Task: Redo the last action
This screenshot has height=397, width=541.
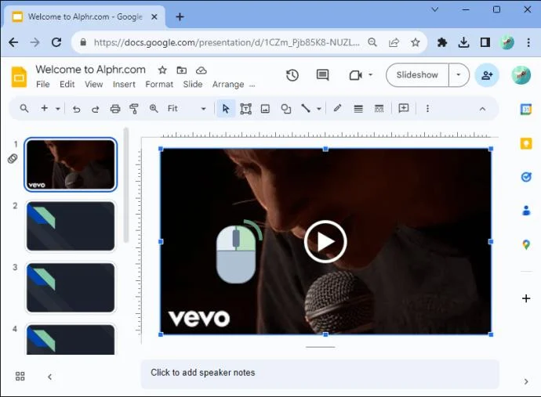Action: 95,109
